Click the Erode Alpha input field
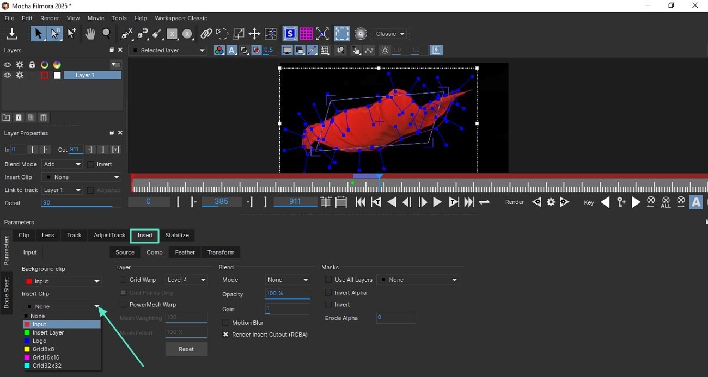 396,318
